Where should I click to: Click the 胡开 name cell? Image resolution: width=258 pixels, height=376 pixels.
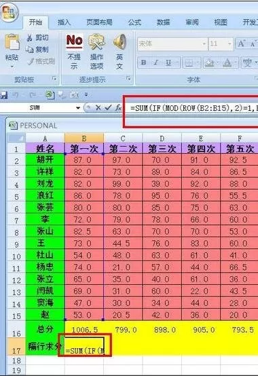[45, 160]
